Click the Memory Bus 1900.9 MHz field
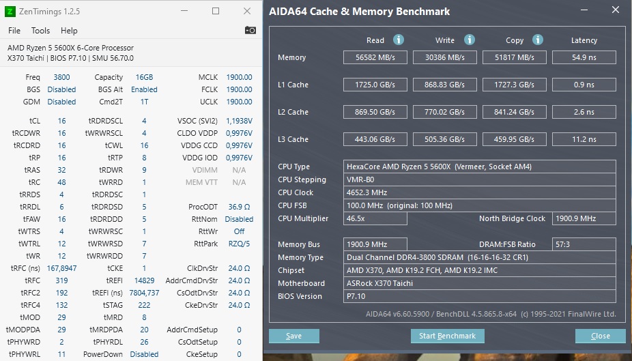 click(x=375, y=244)
